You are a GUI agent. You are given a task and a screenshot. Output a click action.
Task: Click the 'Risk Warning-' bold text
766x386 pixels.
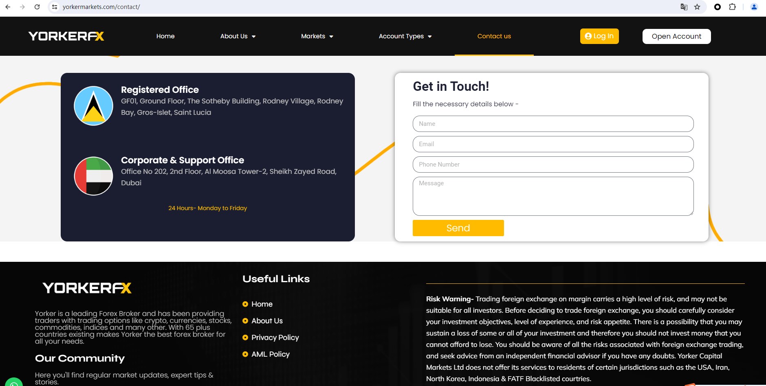pos(450,299)
